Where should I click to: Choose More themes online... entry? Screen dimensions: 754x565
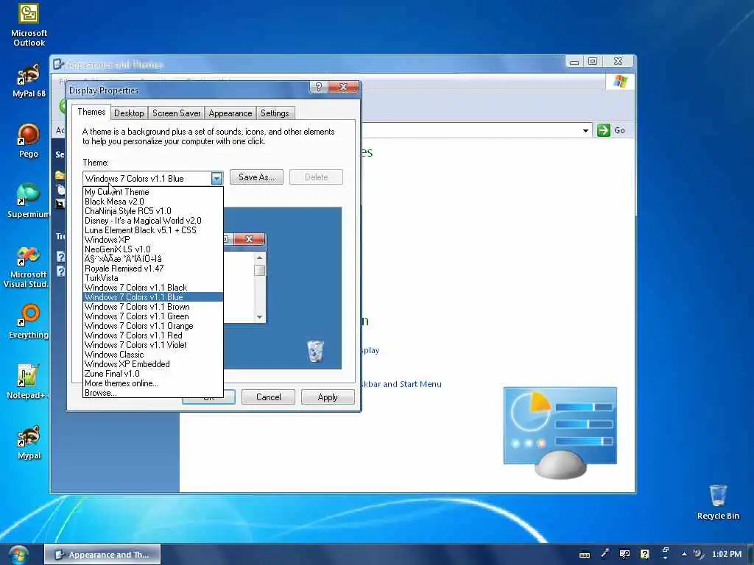click(153, 383)
